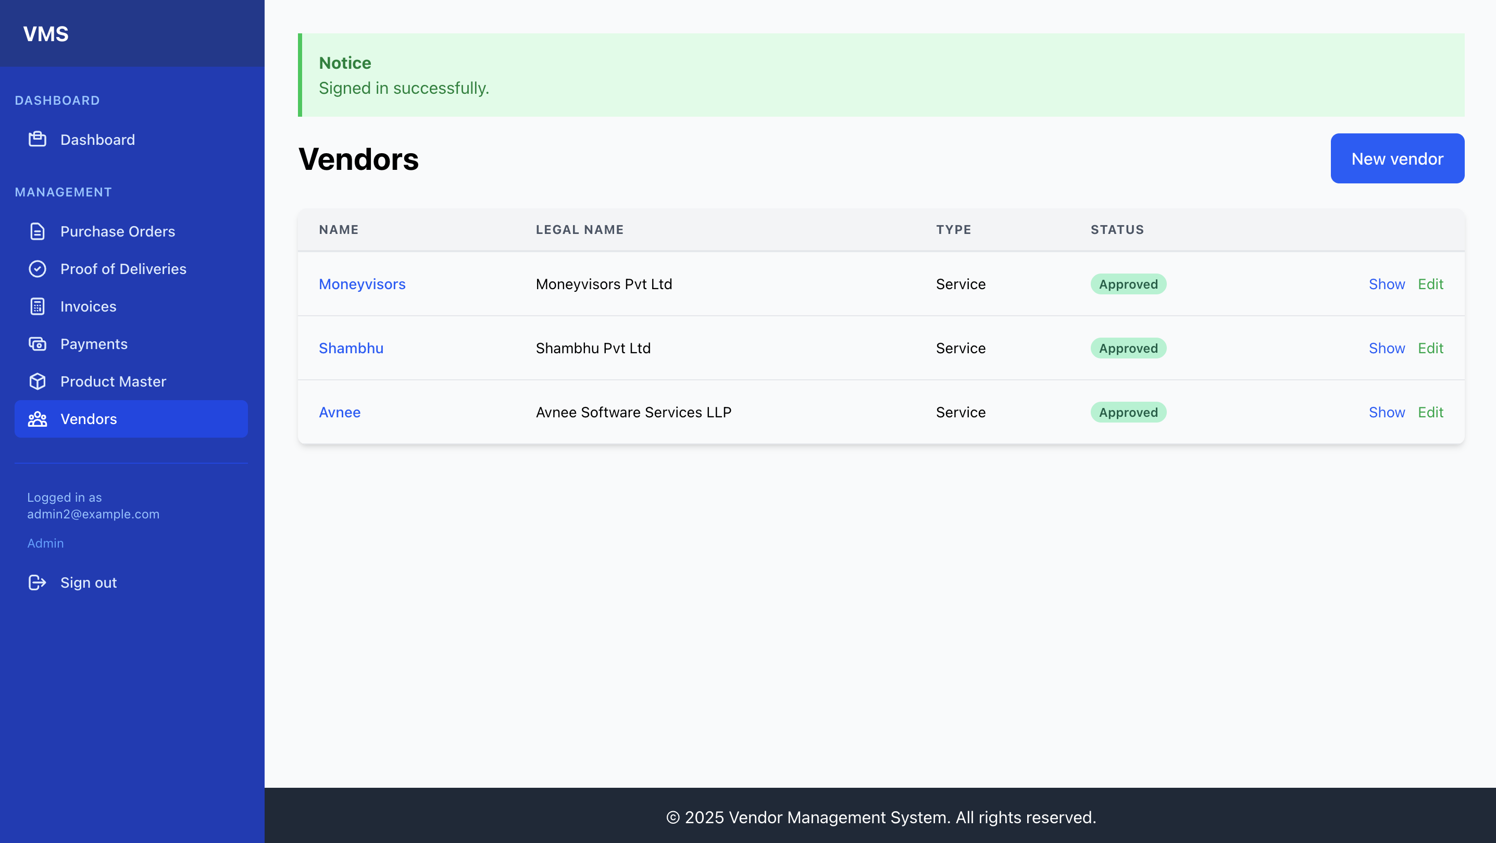Click the VMS logo at top left
The width and height of the screenshot is (1496, 843).
pos(46,34)
